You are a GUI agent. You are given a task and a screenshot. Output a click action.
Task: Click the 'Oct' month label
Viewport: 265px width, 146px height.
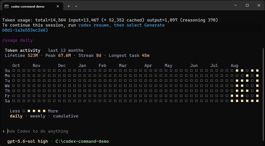[16, 66]
